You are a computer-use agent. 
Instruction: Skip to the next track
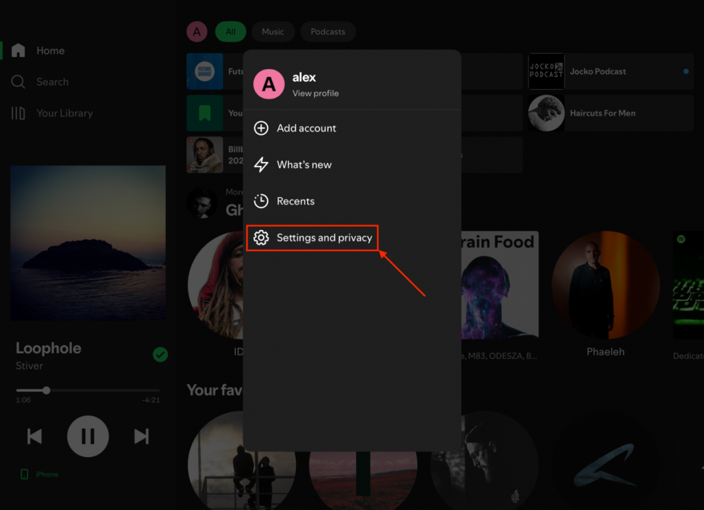[140, 436]
